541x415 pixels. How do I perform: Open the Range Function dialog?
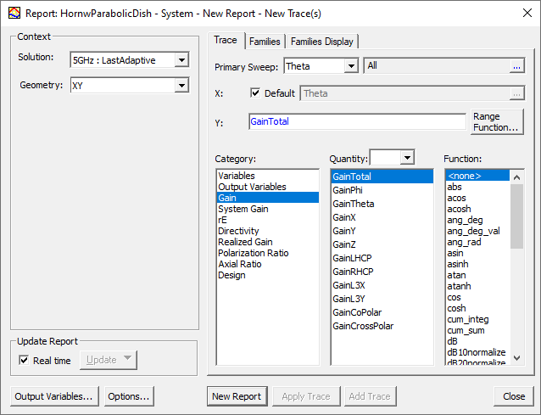(496, 121)
